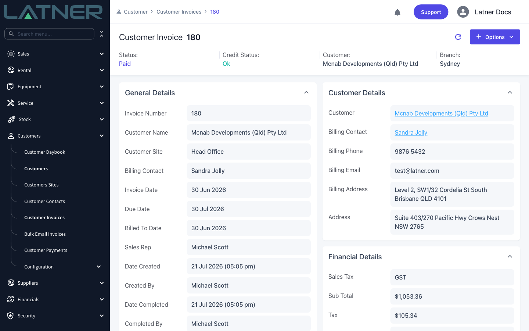The height and width of the screenshot is (331, 529).
Task: Collapse the Customer Details panel
Action: click(x=510, y=93)
